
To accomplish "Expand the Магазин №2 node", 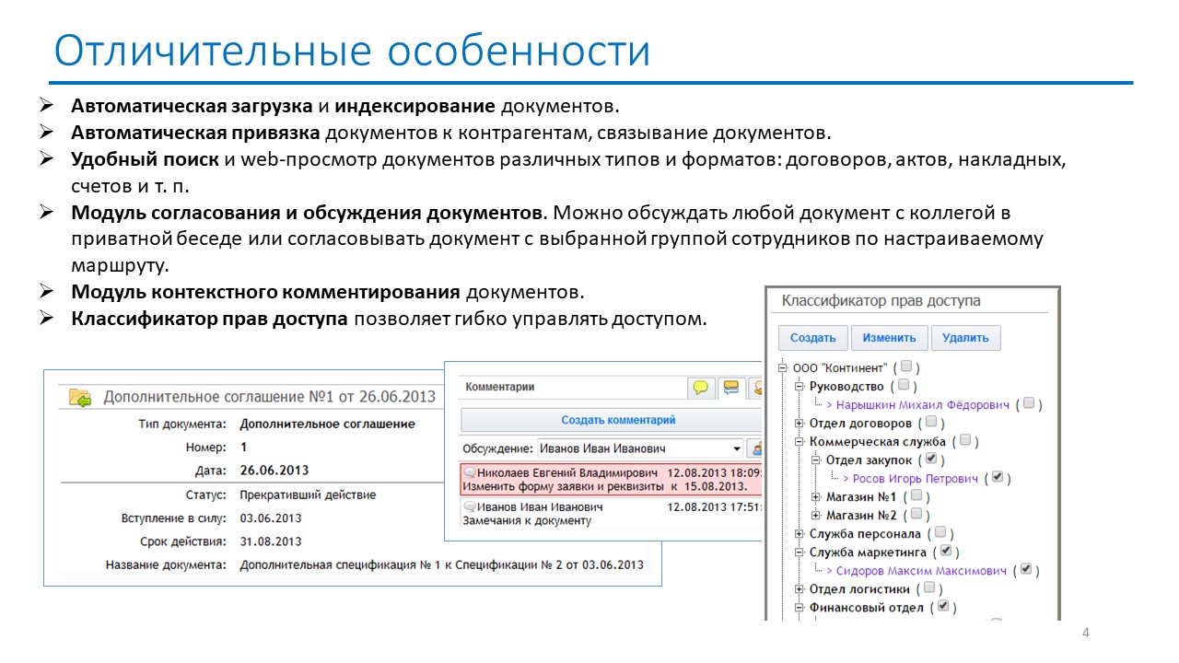I will click(x=816, y=515).
